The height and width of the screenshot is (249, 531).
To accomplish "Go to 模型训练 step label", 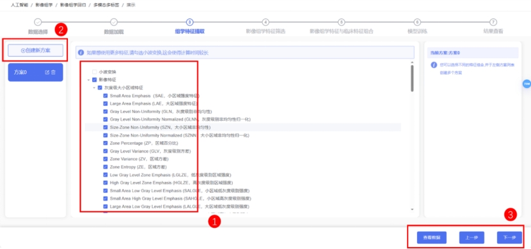I will (x=417, y=31).
